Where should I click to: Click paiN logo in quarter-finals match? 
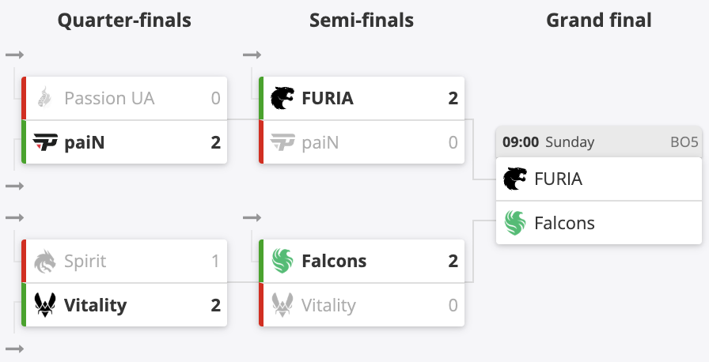click(45, 142)
